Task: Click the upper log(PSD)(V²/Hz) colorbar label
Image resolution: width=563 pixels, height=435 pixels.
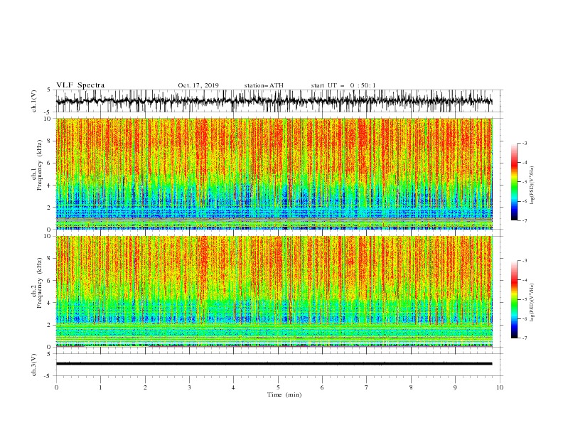Action: (532, 185)
